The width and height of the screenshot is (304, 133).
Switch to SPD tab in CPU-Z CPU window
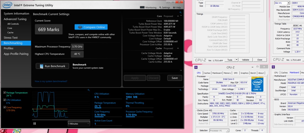click(x=235, y=73)
